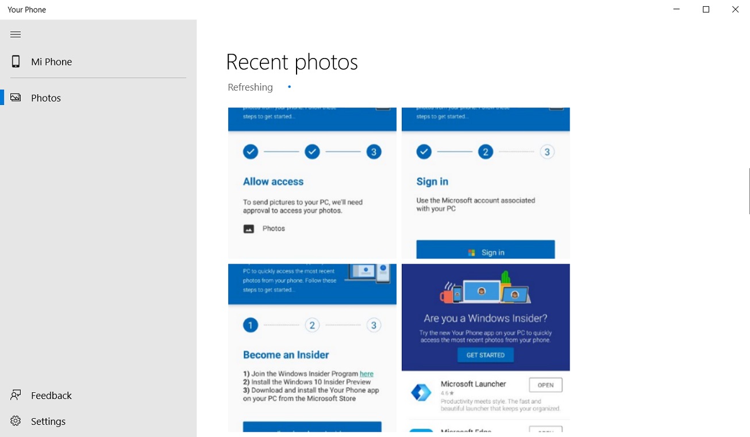Open the Sign in photo thumbnail
This screenshot has width=750, height=437.
click(x=486, y=184)
